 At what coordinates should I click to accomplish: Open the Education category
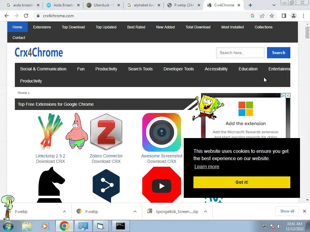coord(248,69)
